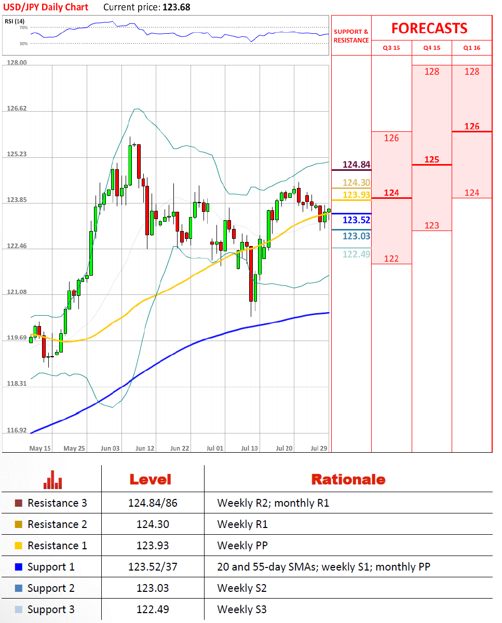Click the 'Jun 22' date axis label
Screen dimensions: 502x623
click(x=179, y=448)
